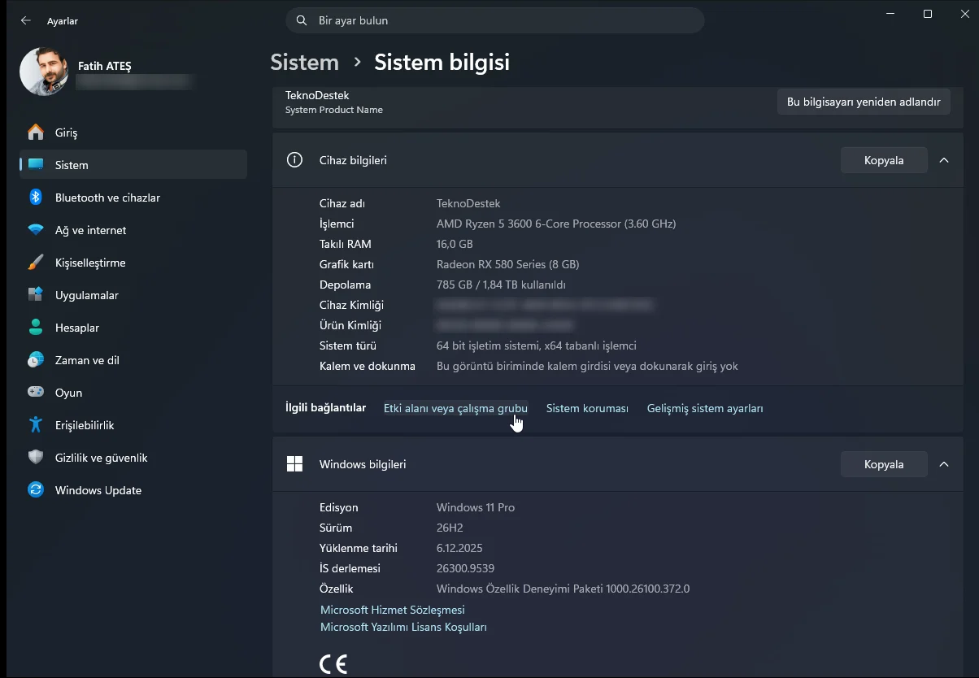The width and height of the screenshot is (979, 678).
Task: Open Giriş home icon in sidebar
Action: click(x=36, y=133)
